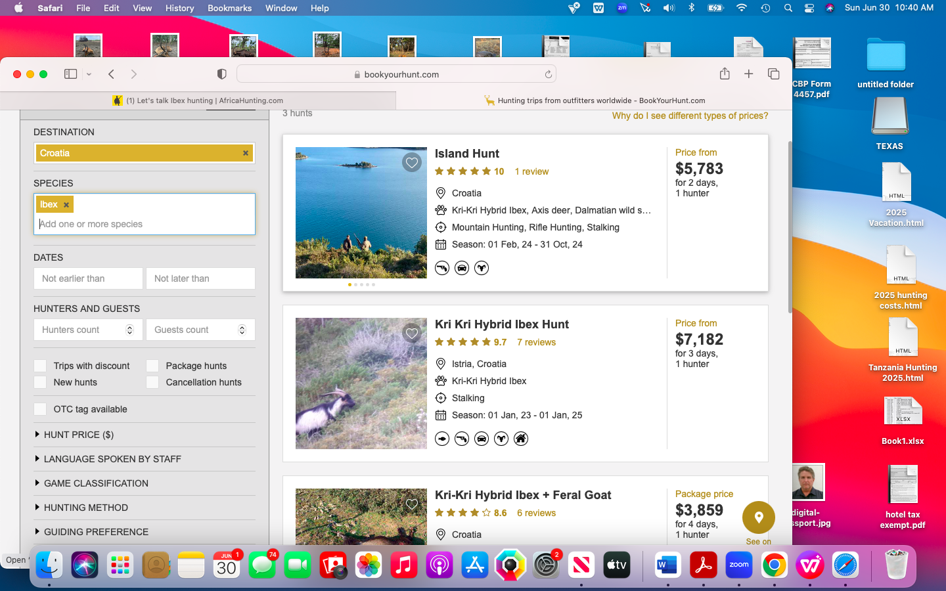This screenshot has height=591, width=946.
Task: Open the Hunters count dropdown
Action: click(87, 330)
